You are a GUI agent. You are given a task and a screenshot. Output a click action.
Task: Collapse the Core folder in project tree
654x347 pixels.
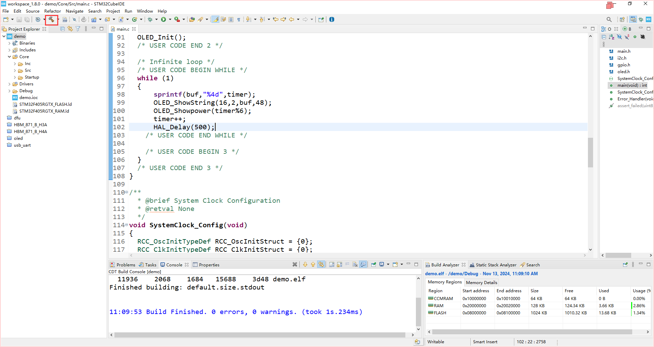[x=9, y=57]
